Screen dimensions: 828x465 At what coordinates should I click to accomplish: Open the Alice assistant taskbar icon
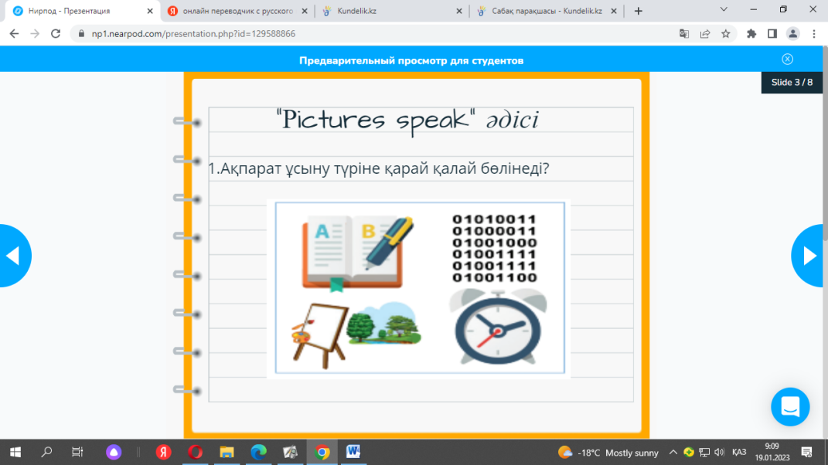(114, 453)
